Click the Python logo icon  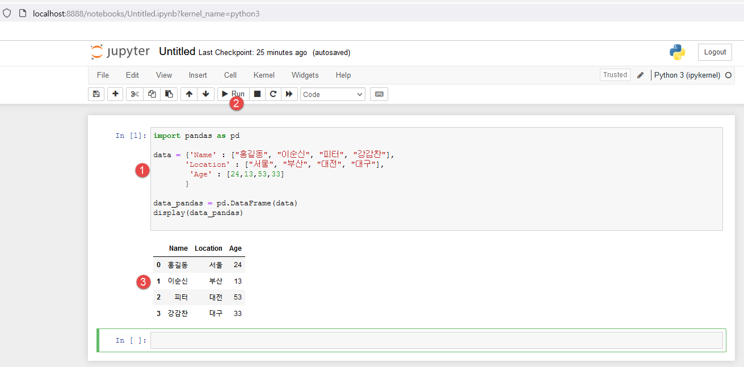coord(677,52)
